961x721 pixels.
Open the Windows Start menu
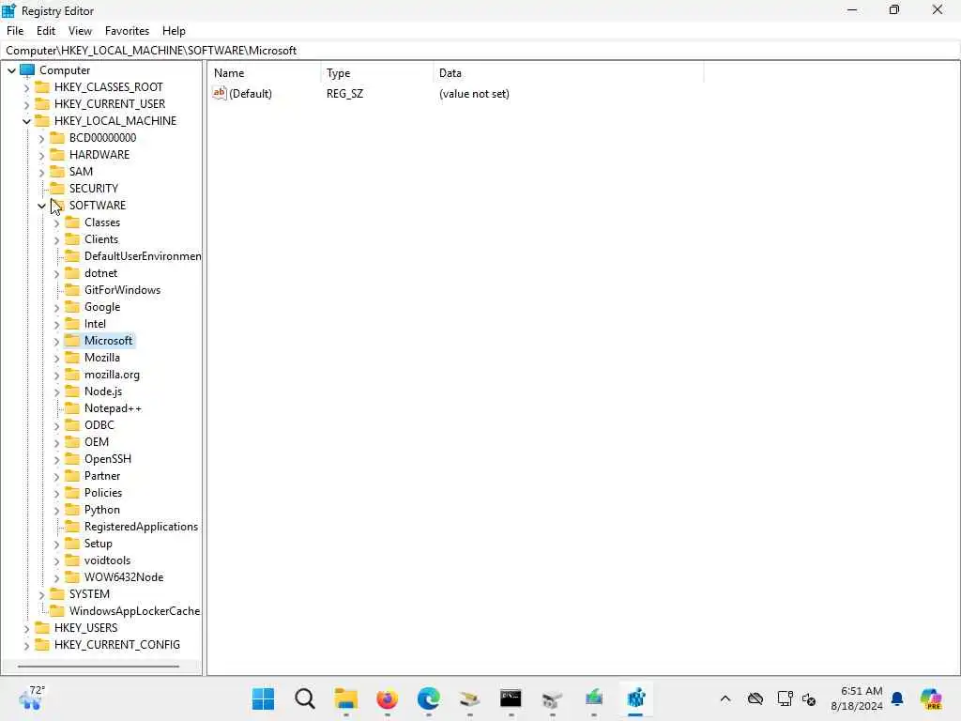pyautogui.click(x=263, y=698)
